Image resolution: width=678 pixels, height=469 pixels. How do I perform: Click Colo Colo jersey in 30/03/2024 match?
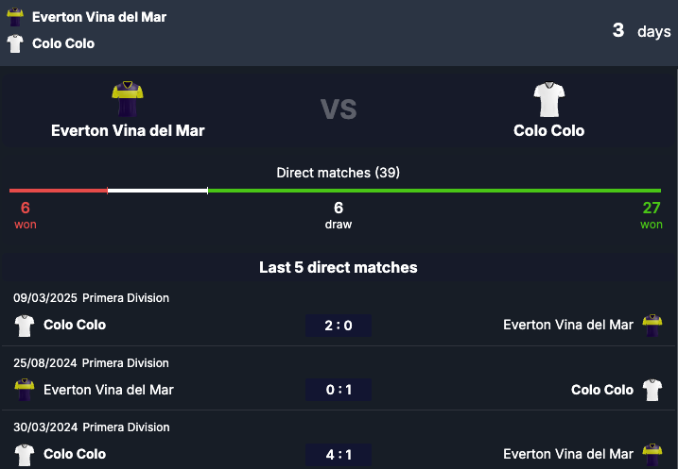[x=25, y=454]
